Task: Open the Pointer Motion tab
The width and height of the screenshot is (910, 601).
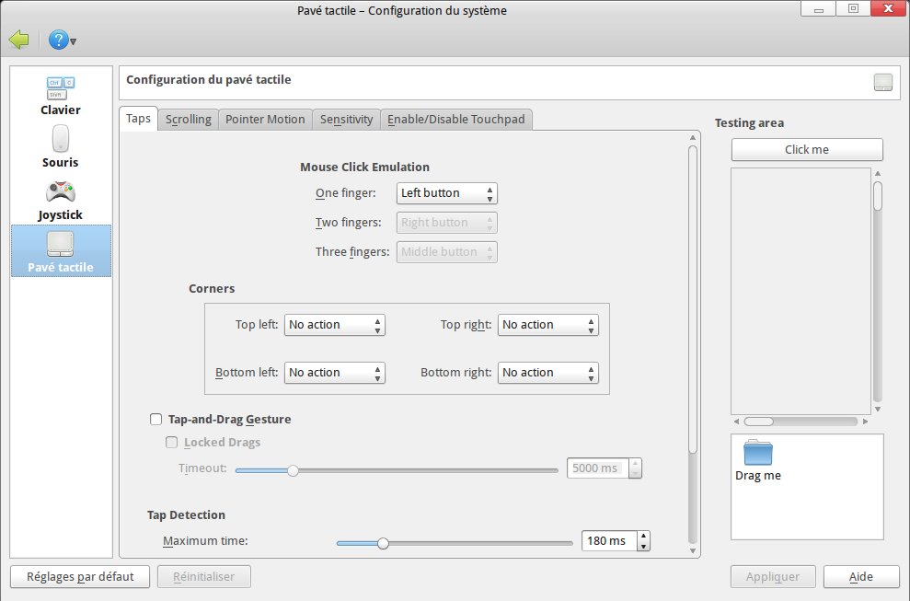Action: coord(265,120)
